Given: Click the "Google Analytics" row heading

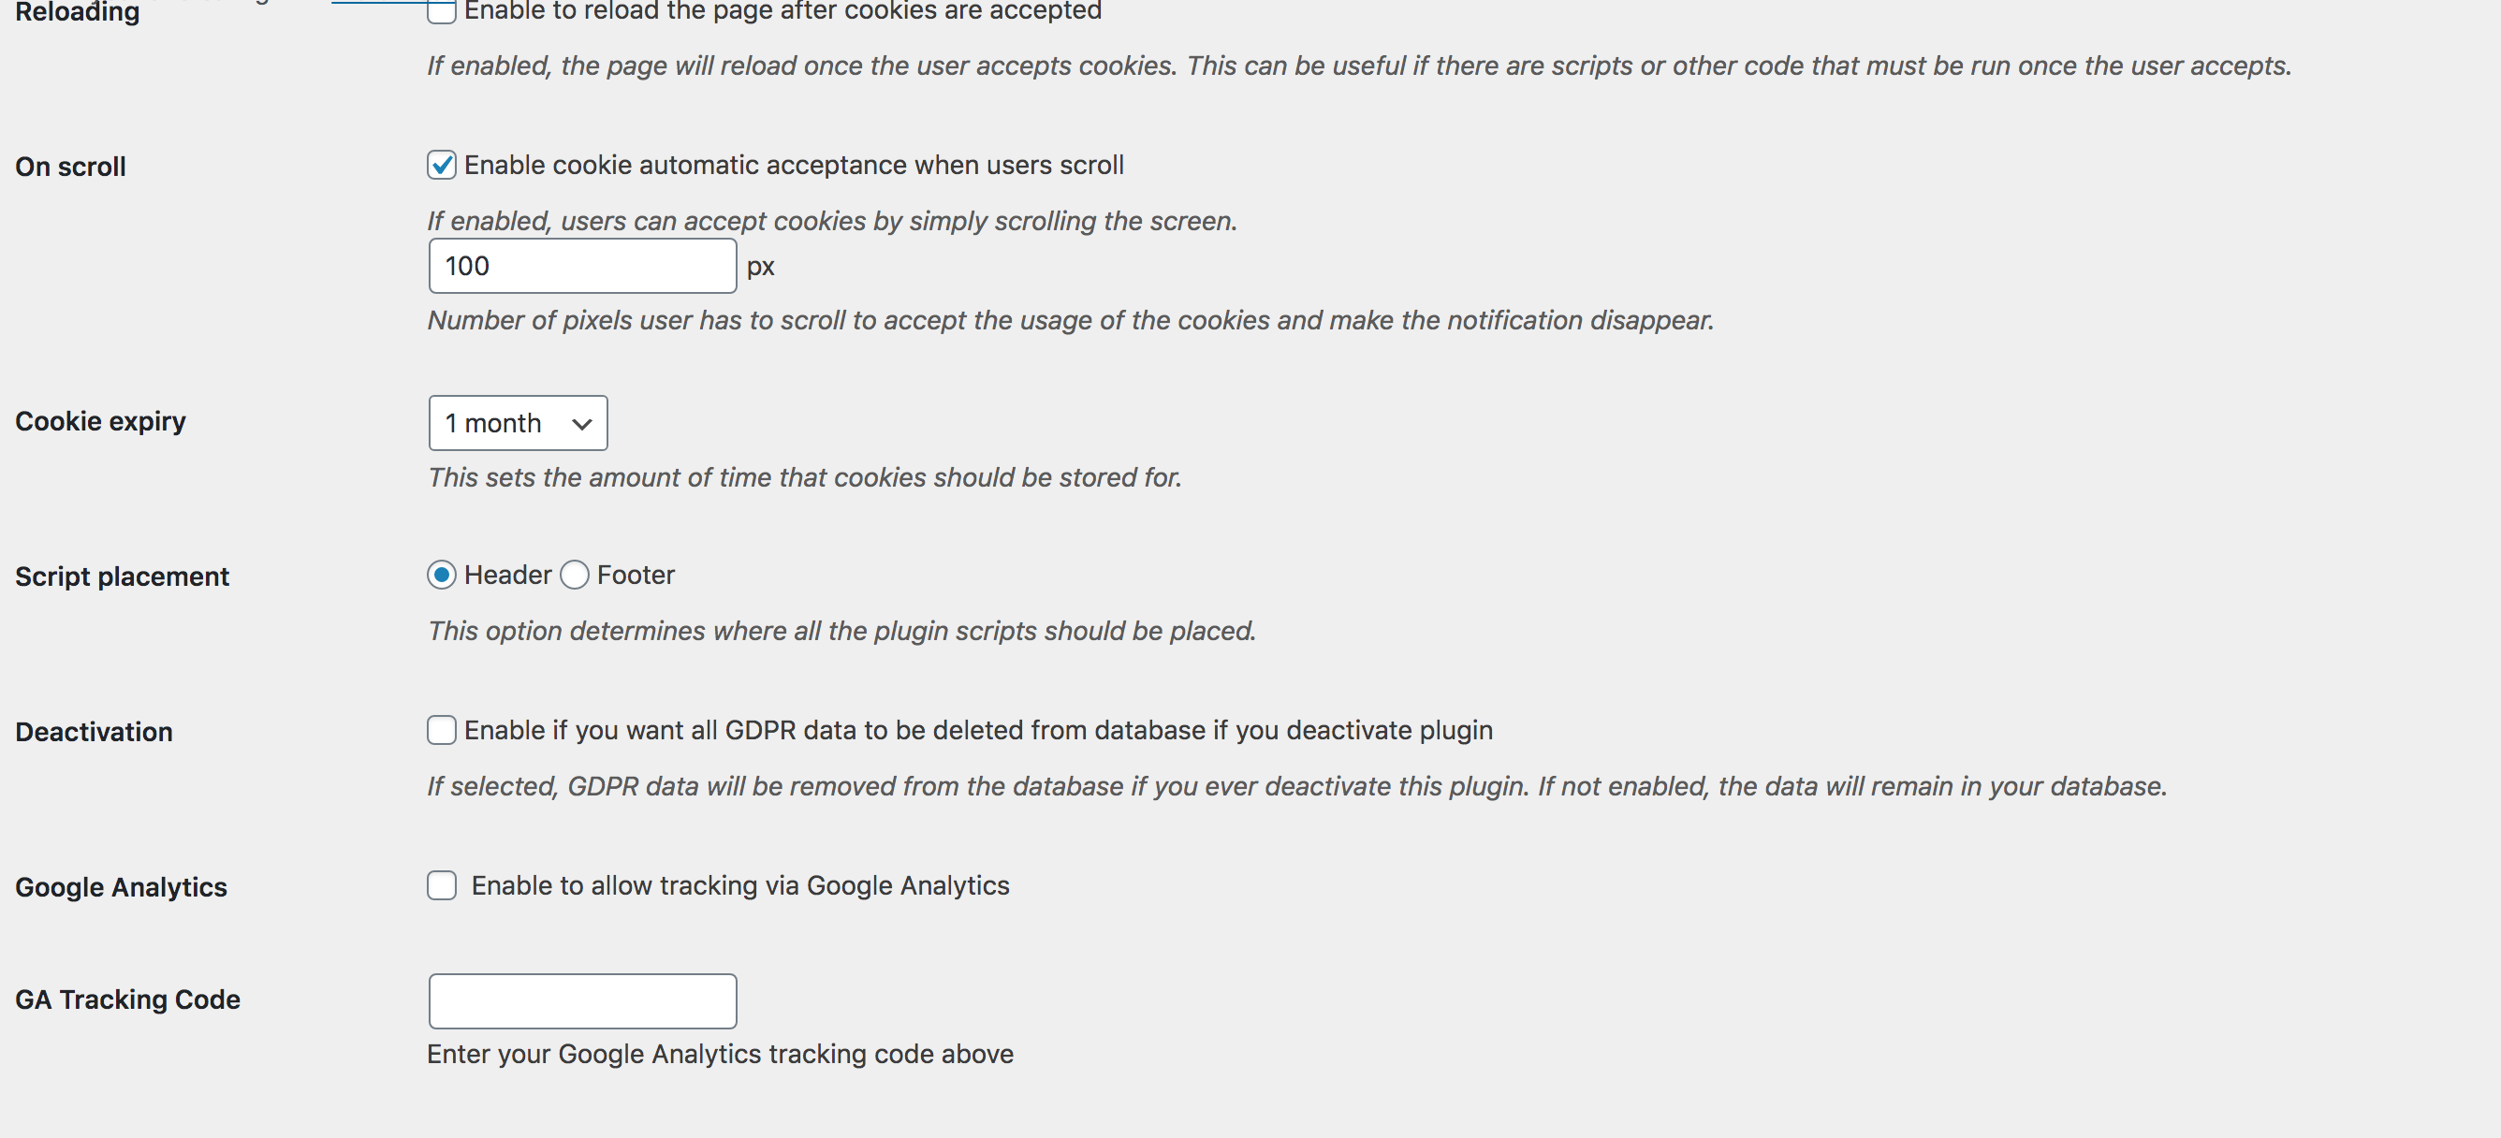Looking at the screenshot, I should click(122, 887).
